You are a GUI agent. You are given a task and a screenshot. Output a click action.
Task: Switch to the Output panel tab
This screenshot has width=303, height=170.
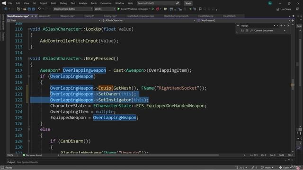[11, 162]
